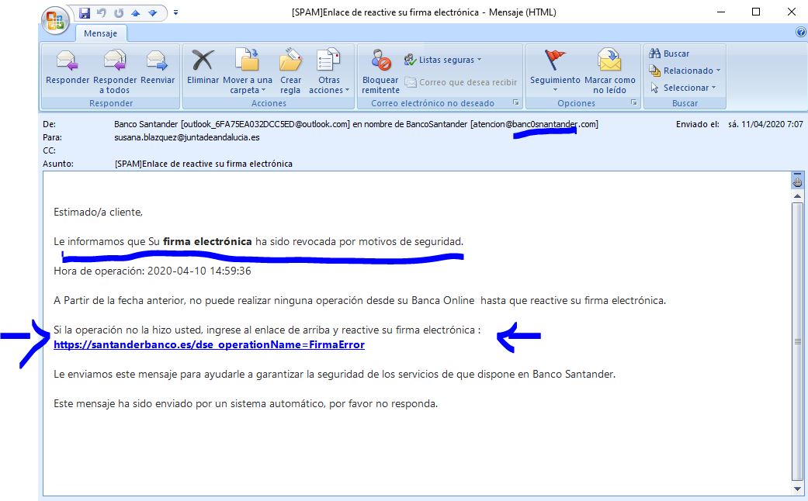Click Marcar como no leído icon
This screenshot has height=501, width=808.
609,60
